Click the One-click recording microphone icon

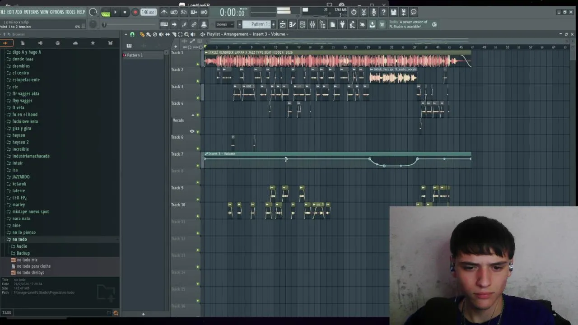(x=373, y=12)
